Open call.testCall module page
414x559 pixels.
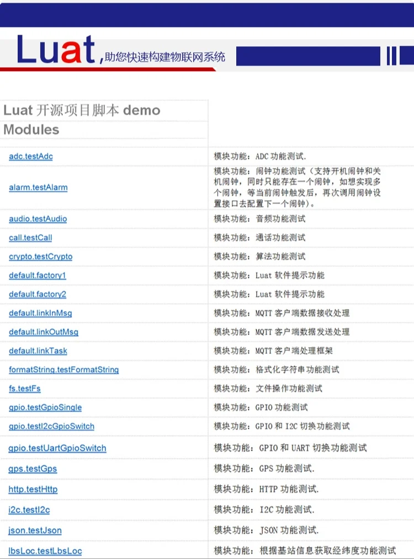30,238
